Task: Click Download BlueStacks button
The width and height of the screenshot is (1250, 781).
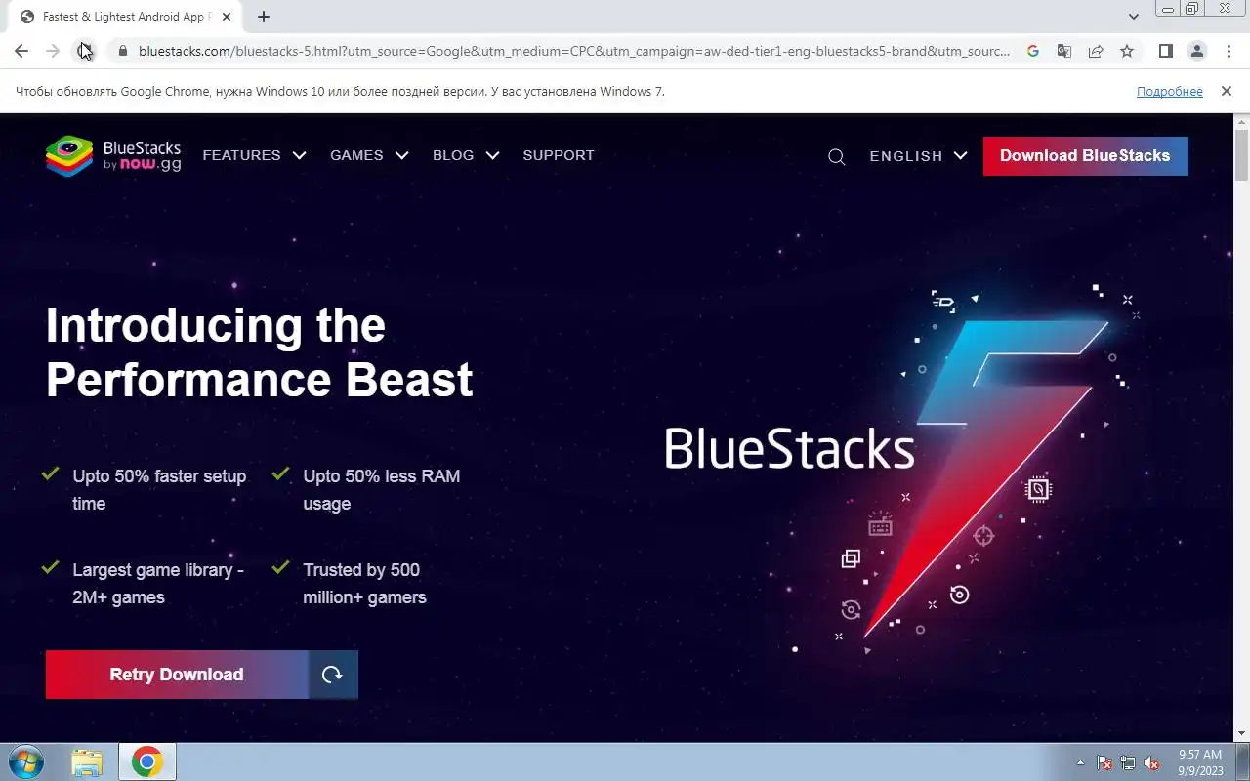Action: pyautogui.click(x=1085, y=156)
